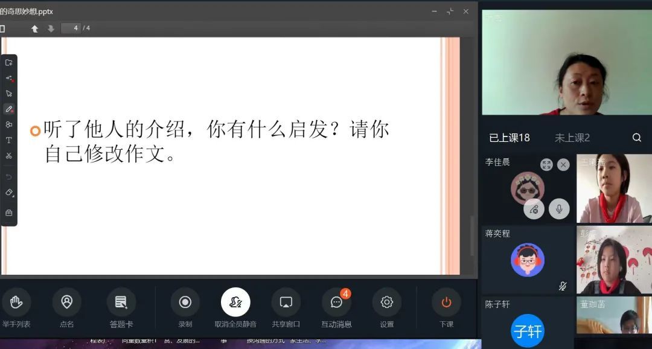Click the student name 李佳晨
Screen dimensions: 652x349
497,162
